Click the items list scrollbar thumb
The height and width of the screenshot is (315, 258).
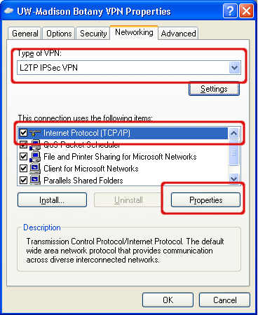pyautogui.click(x=234, y=153)
